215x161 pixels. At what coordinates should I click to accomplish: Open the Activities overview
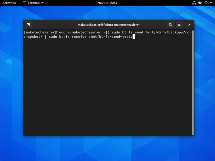tap(9, 3)
